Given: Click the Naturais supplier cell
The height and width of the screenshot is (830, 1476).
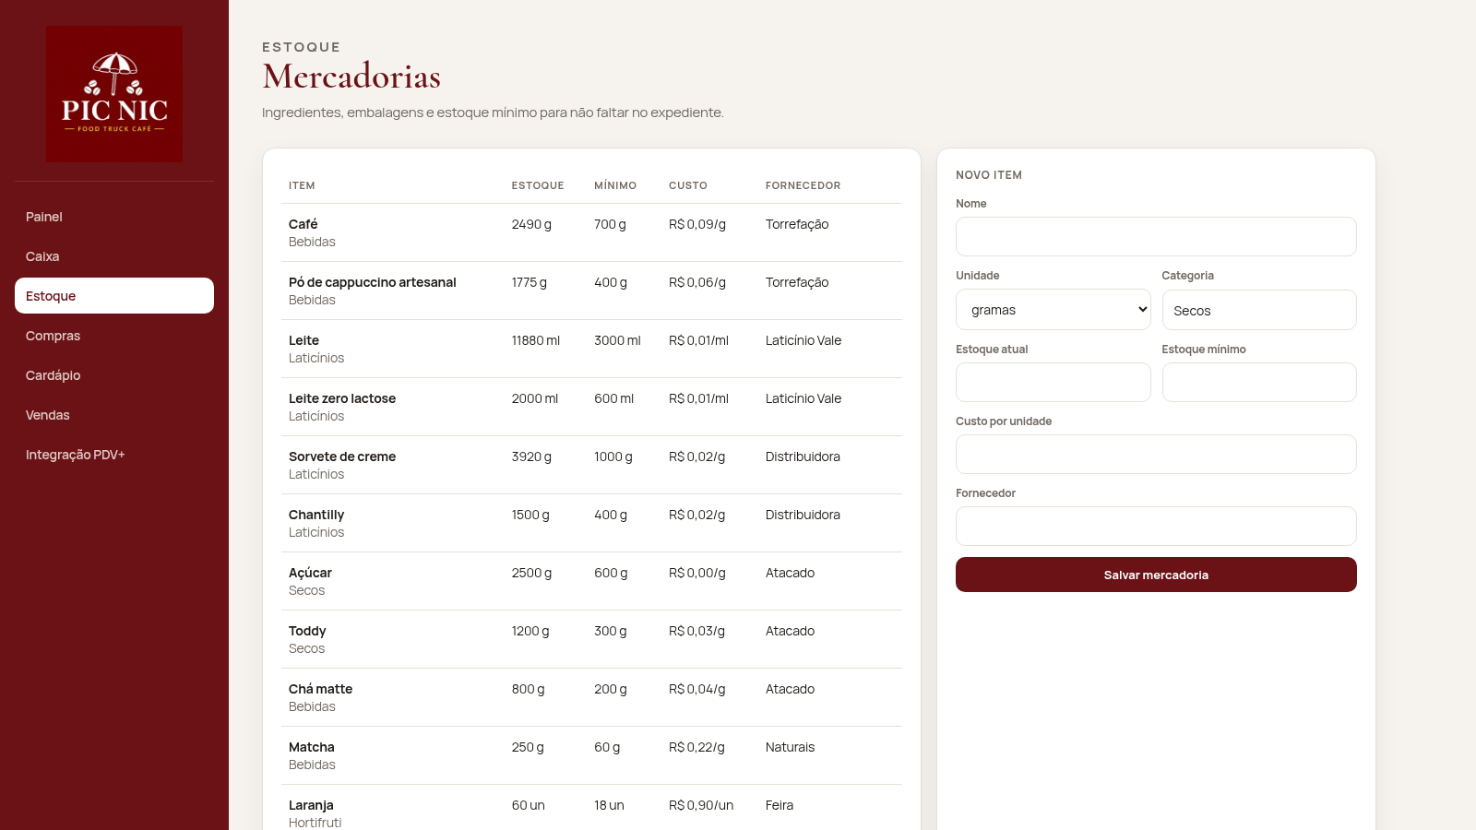Looking at the screenshot, I should point(791,747).
